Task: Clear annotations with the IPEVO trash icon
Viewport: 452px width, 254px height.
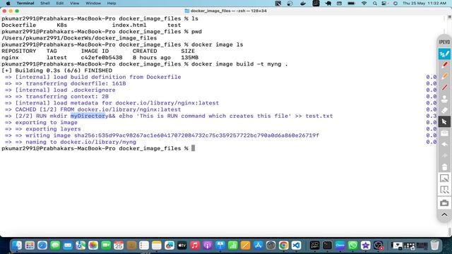Action: [x=444, y=167]
